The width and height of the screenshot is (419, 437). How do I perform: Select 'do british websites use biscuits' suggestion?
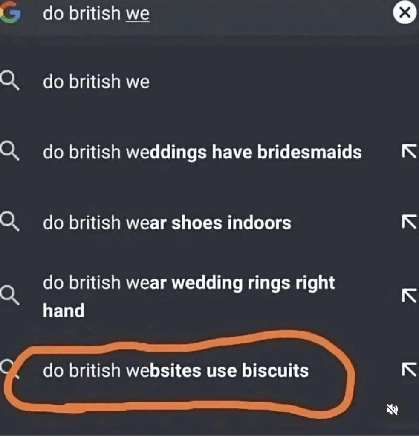[x=175, y=370]
